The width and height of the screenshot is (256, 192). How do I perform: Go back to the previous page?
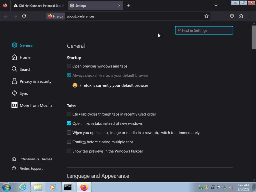pyautogui.click(x=6, y=16)
